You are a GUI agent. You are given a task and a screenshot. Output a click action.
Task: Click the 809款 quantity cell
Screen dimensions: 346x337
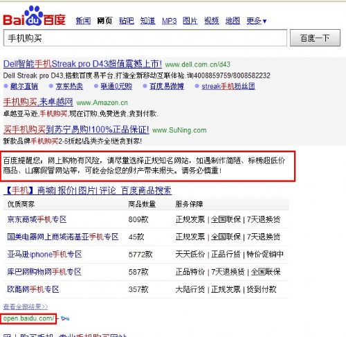point(138,219)
